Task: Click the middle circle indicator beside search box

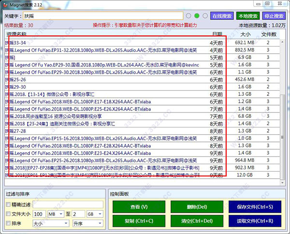Action: [x=197, y=16]
